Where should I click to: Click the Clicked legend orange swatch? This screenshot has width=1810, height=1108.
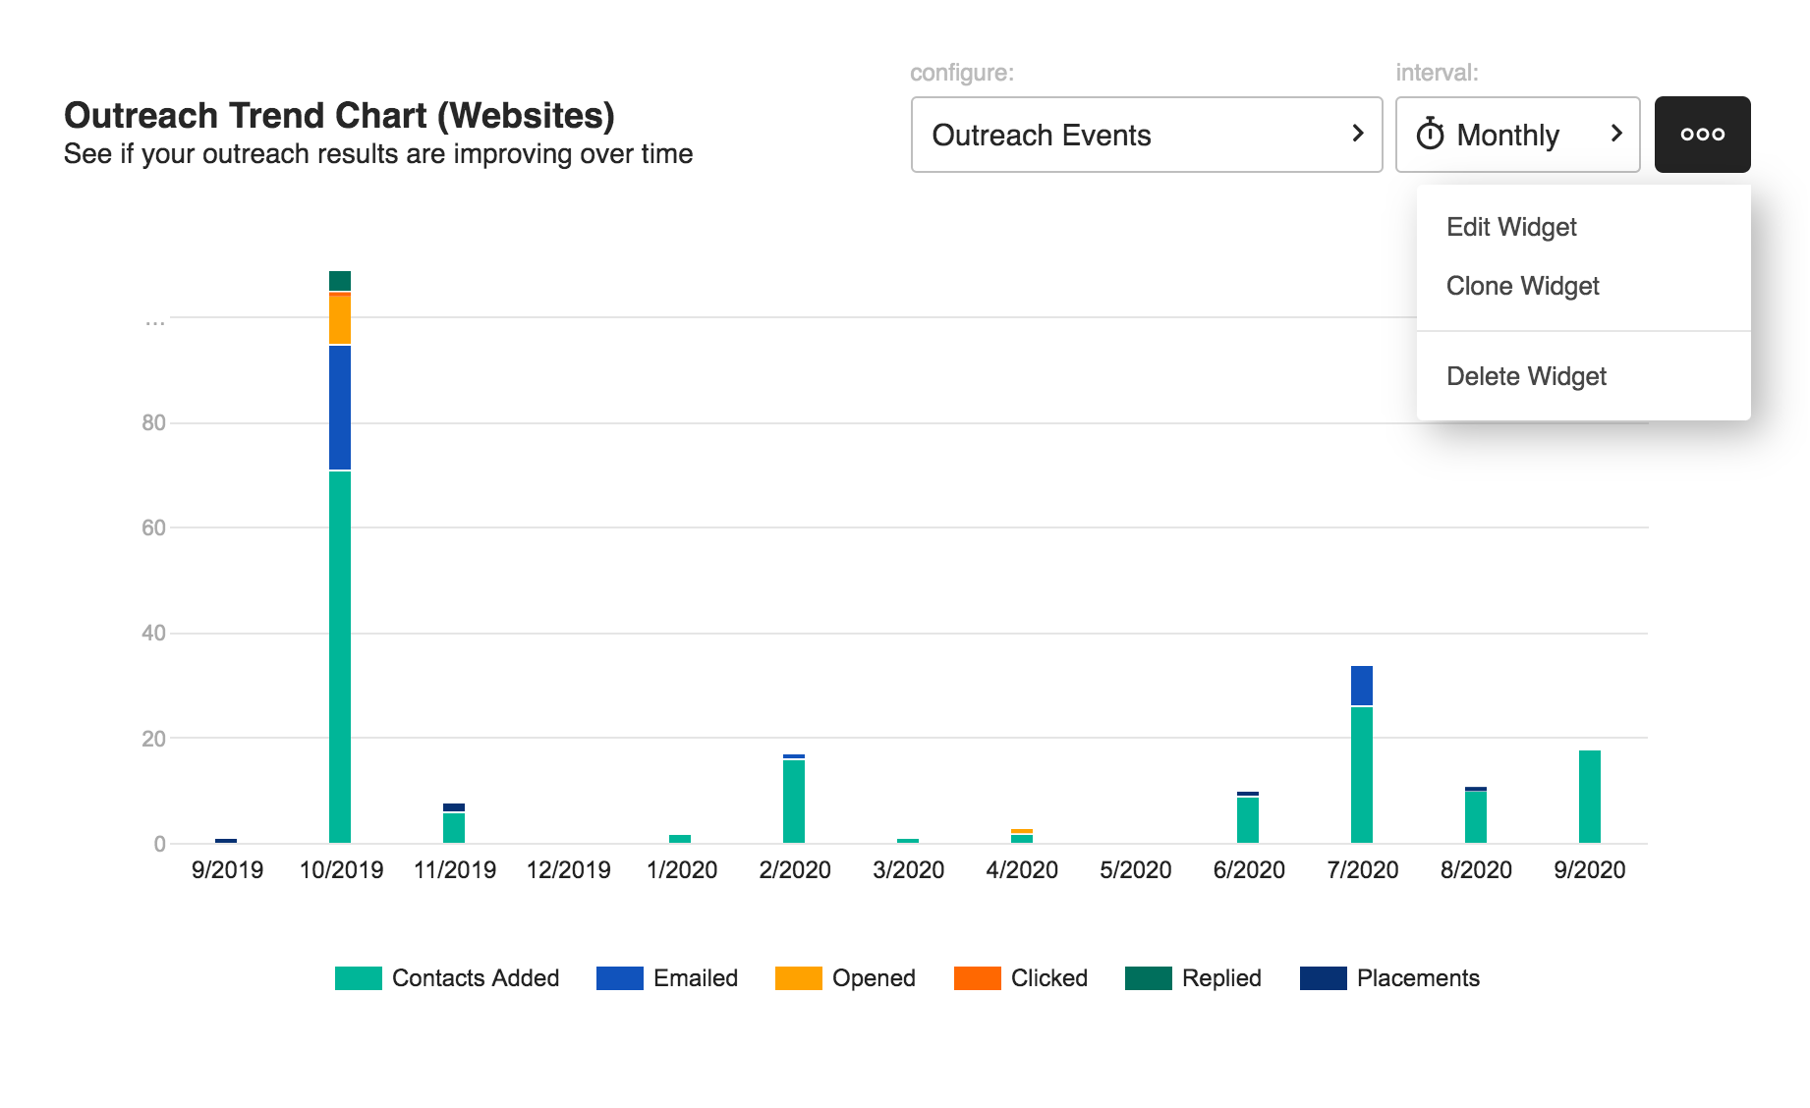[977, 978]
